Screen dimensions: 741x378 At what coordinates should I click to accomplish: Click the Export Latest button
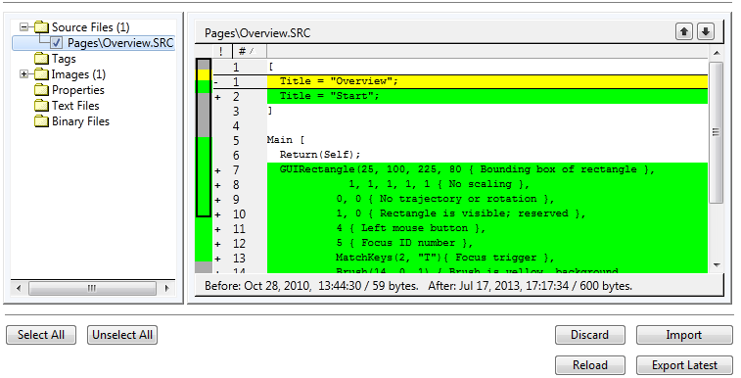pyautogui.click(x=684, y=365)
